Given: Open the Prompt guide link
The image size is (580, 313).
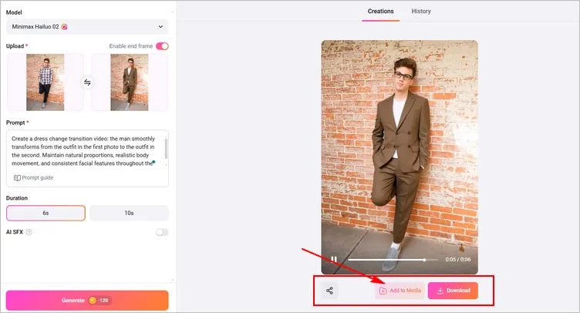Looking at the screenshot, I should (34, 178).
